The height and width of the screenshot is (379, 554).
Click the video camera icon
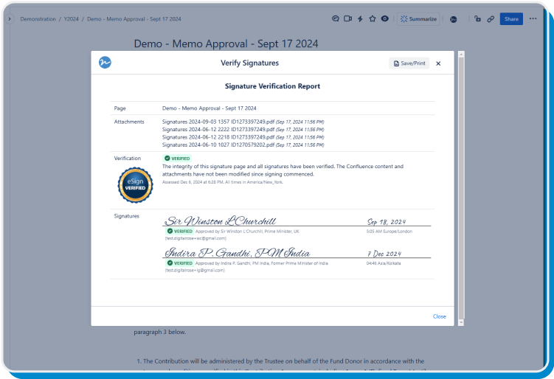(x=347, y=18)
